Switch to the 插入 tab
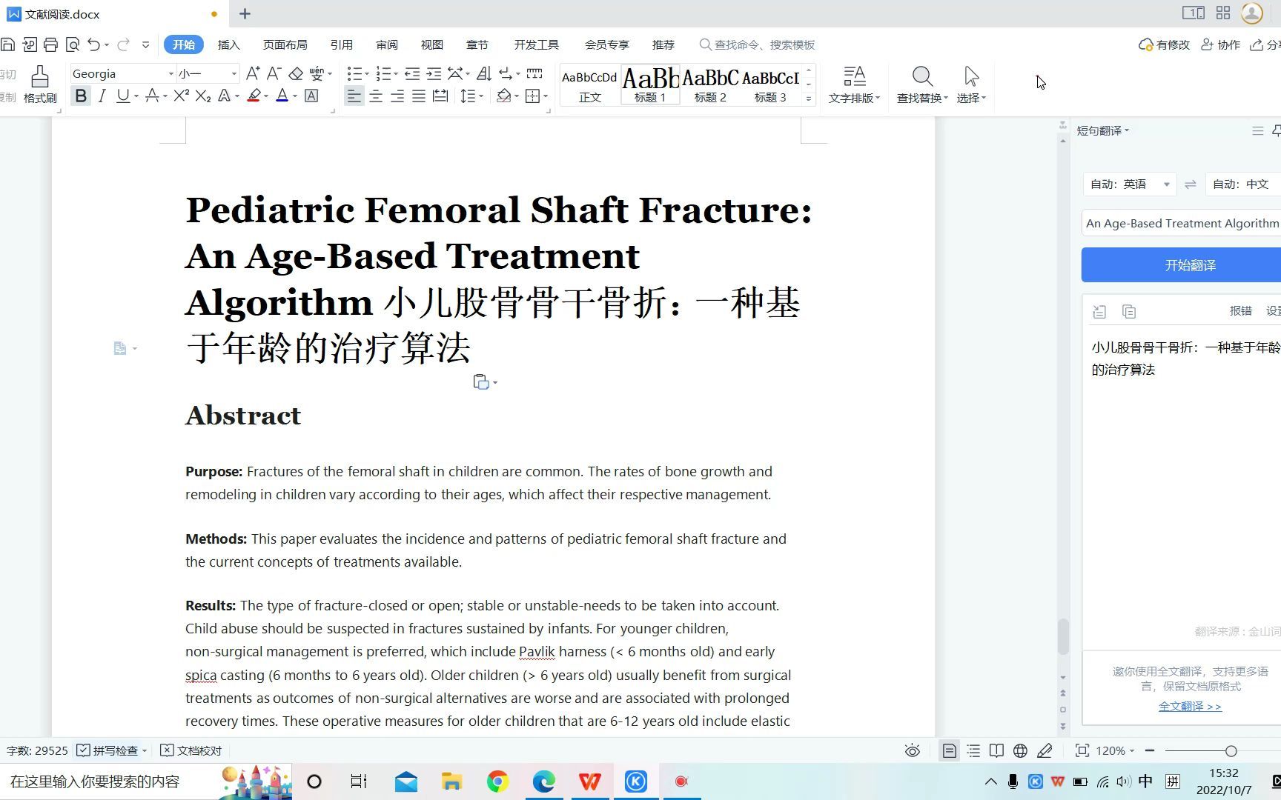Viewport: 1281px width, 800px height. (x=229, y=44)
